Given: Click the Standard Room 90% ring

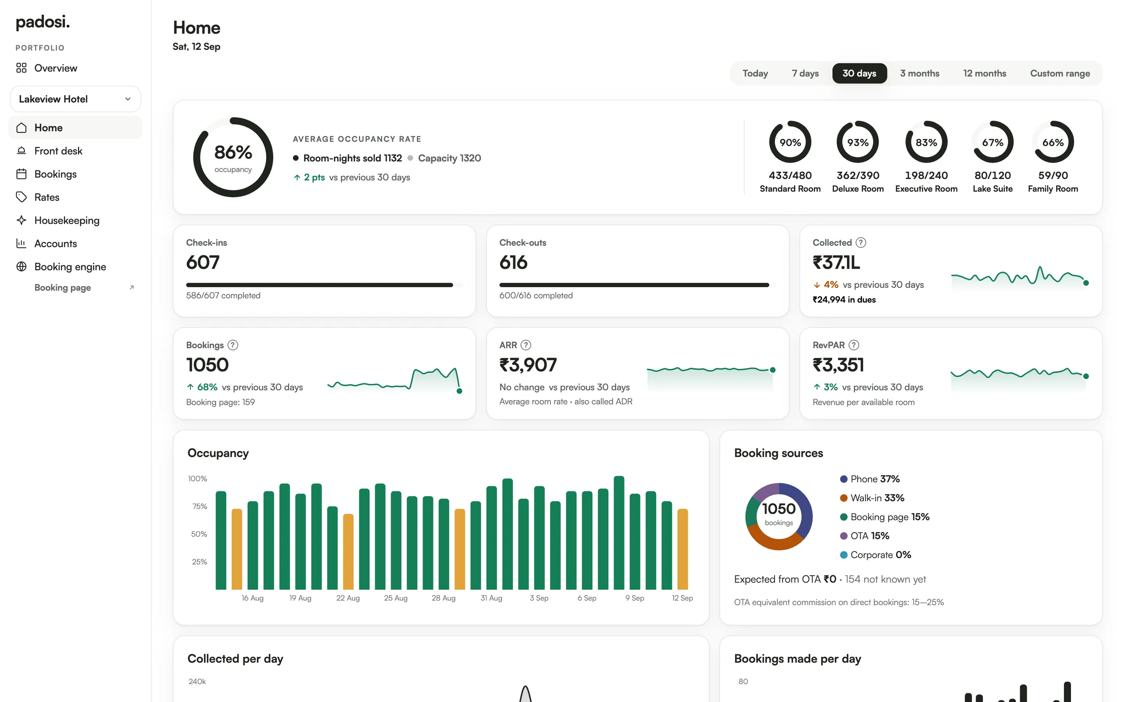Looking at the screenshot, I should click(790, 142).
